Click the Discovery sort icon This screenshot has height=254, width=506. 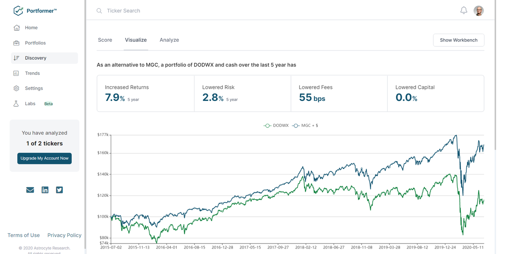pyautogui.click(x=16, y=58)
